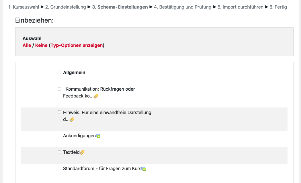Go to step 1. Kursauswahl

coord(24,7)
